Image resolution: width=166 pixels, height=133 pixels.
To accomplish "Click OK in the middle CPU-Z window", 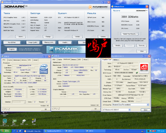I will (95, 109).
